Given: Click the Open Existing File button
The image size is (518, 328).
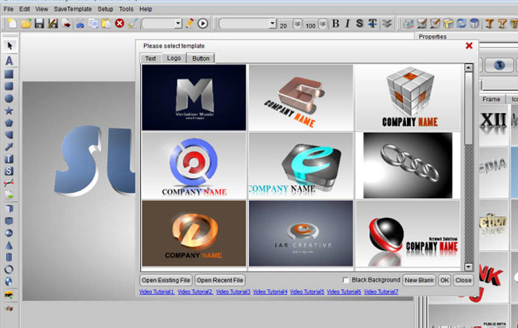Looking at the screenshot, I should (x=166, y=280).
